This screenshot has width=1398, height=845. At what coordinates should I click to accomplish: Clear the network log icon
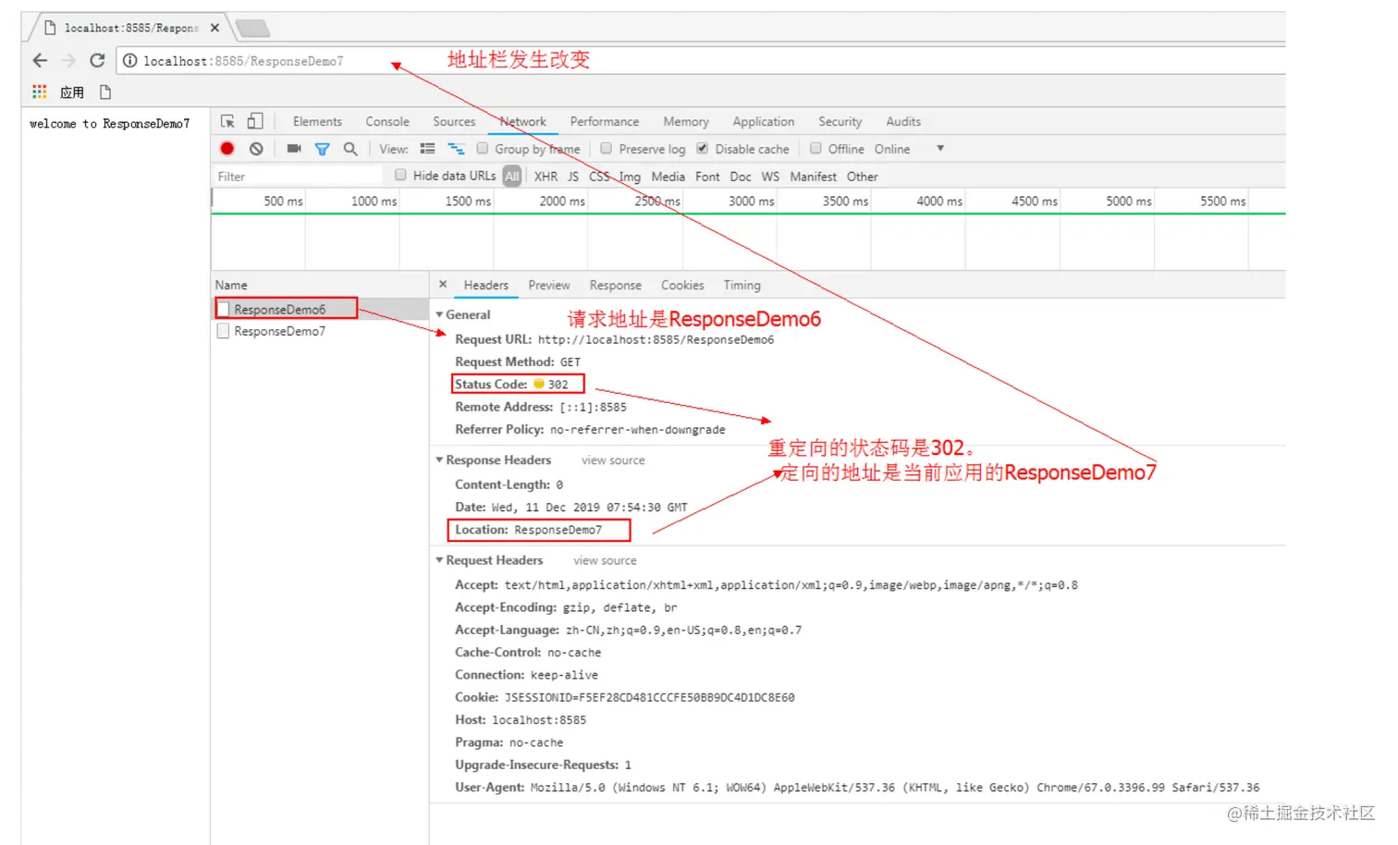point(256,148)
